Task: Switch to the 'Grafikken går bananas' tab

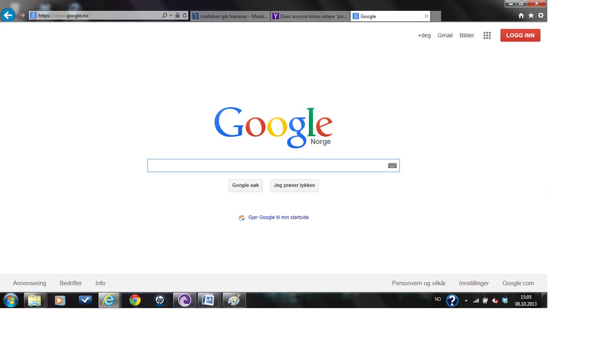Action: (230, 16)
